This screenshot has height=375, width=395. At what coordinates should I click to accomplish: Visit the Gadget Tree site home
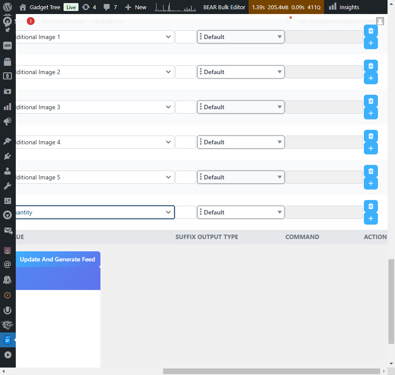click(x=40, y=7)
